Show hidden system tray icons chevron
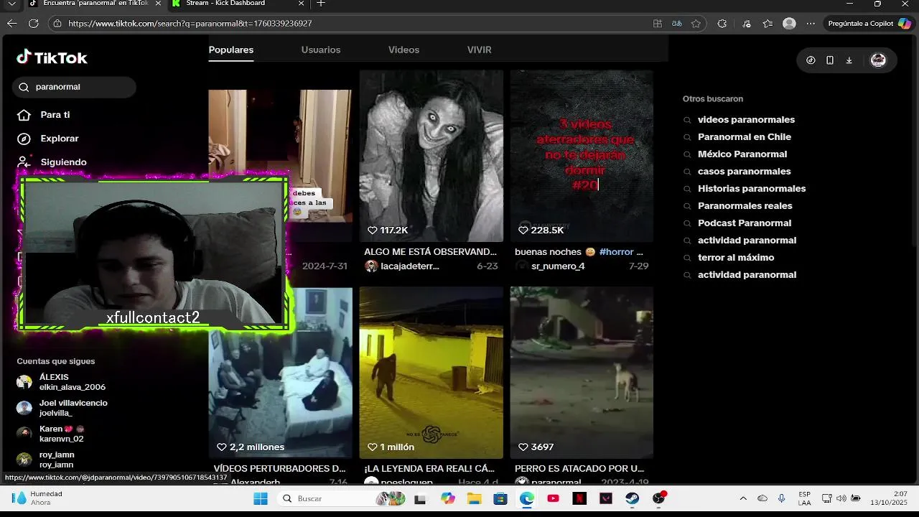This screenshot has width=919, height=517. pyautogui.click(x=743, y=498)
